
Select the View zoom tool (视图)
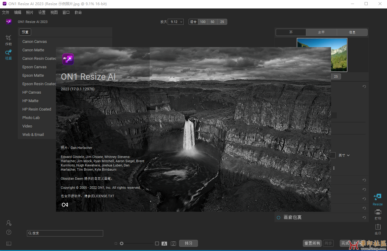pos(8,53)
